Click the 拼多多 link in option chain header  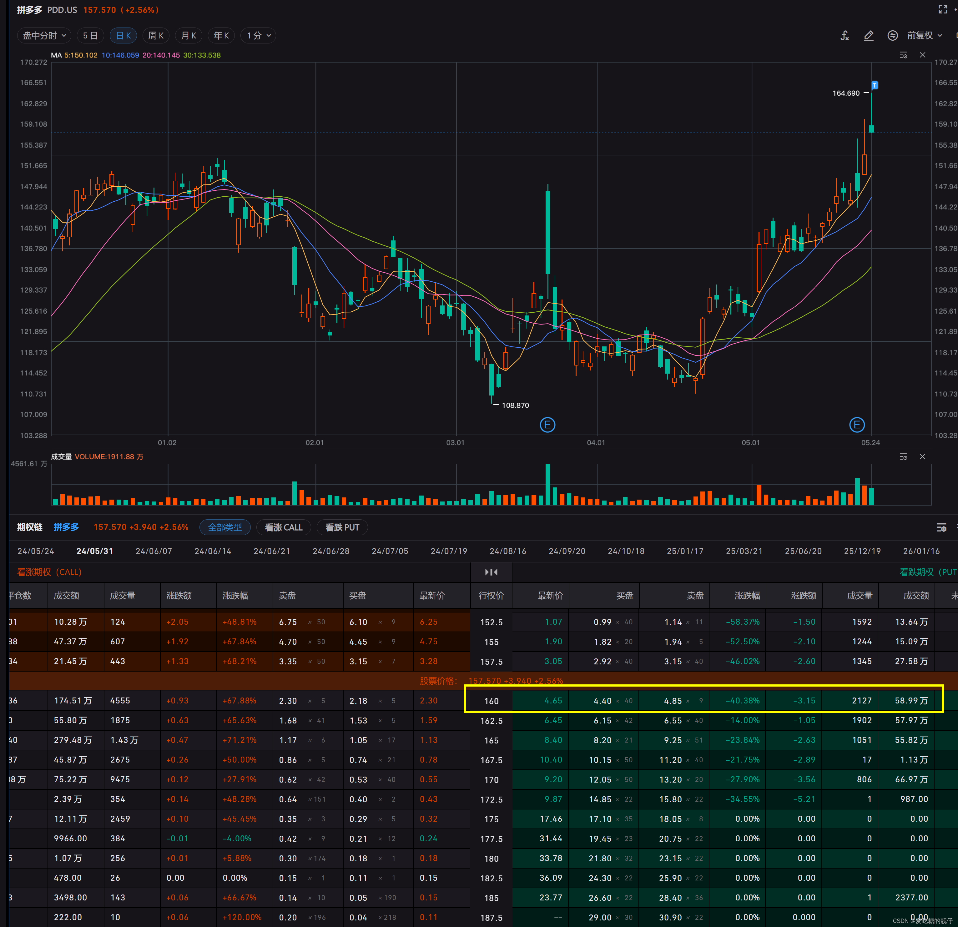[66, 527]
